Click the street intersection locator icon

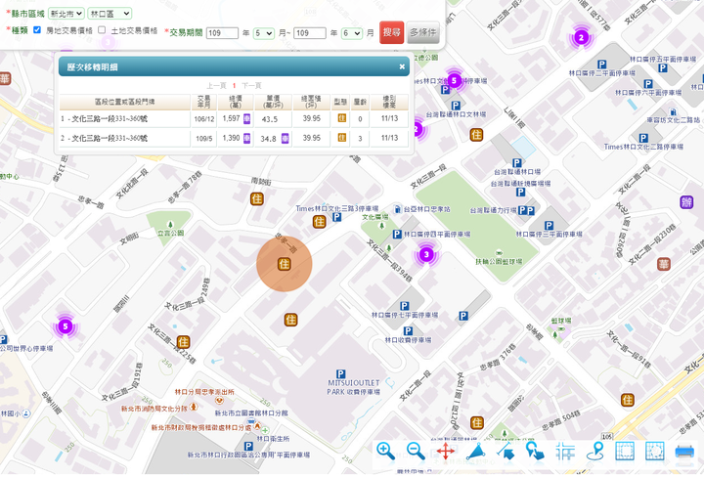point(565,452)
